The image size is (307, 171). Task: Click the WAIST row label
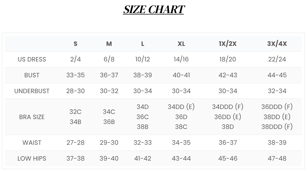coord(32,143)
